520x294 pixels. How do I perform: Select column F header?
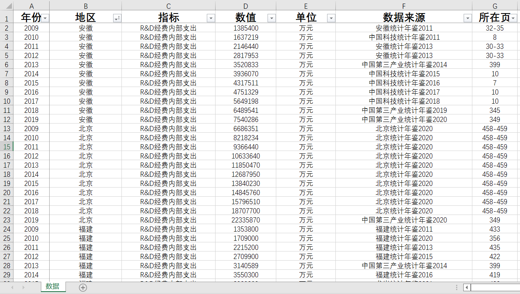click(x=404, y=6)
